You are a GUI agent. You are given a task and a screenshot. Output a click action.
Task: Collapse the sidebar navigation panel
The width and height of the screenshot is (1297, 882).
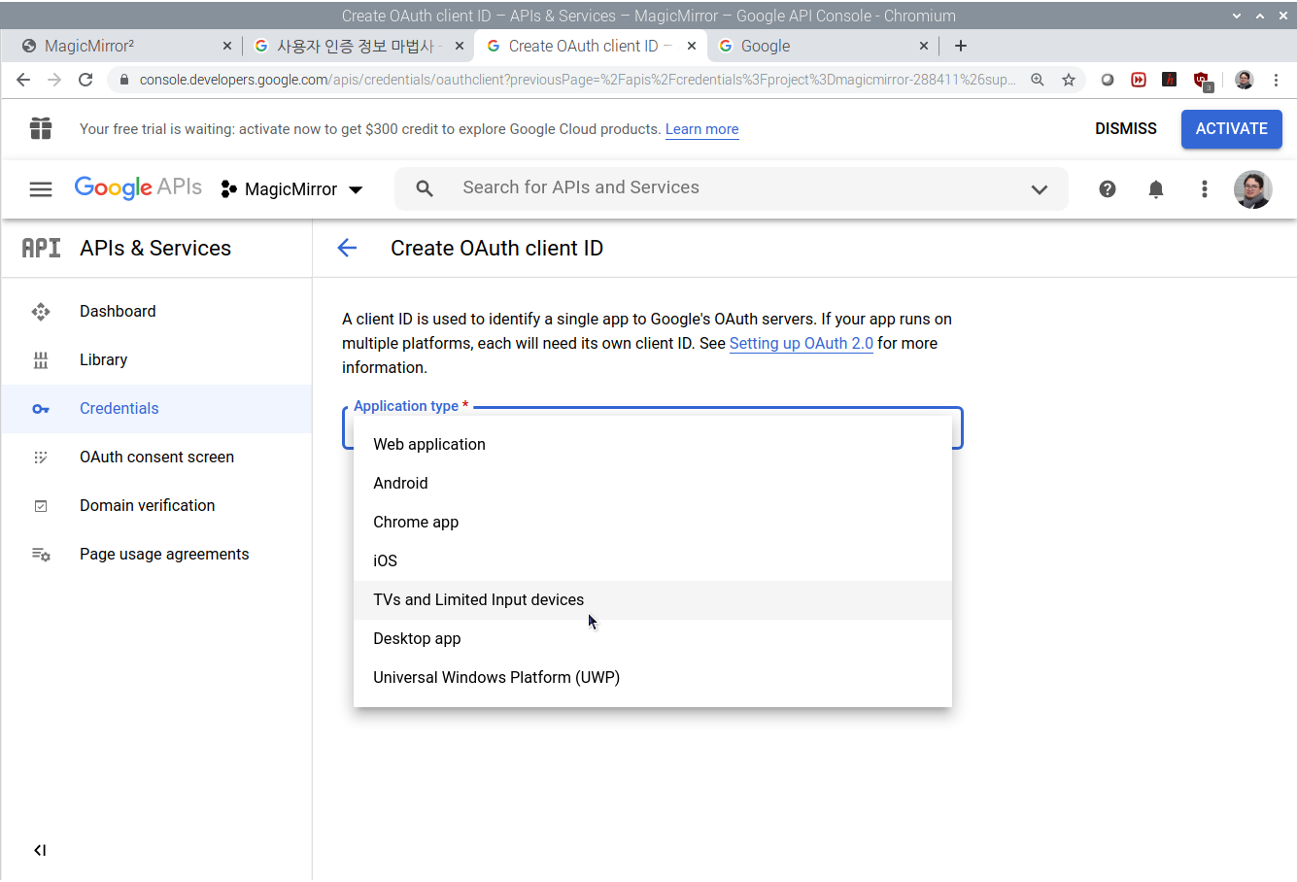click(40, 850)
